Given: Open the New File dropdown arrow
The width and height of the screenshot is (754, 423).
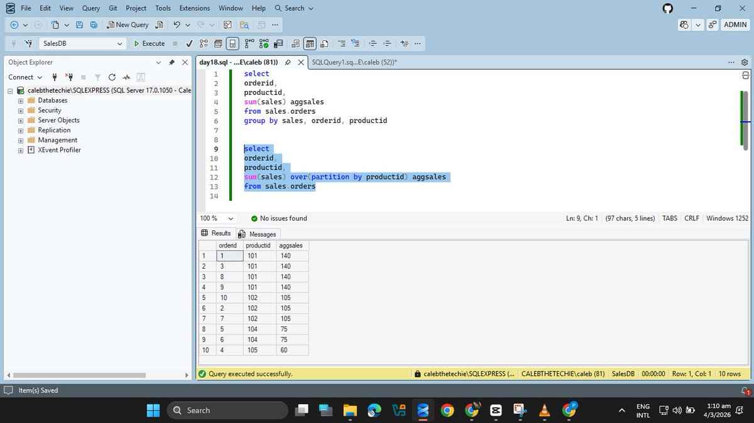Looking at the screenshot, I should (x=67, y=24).
